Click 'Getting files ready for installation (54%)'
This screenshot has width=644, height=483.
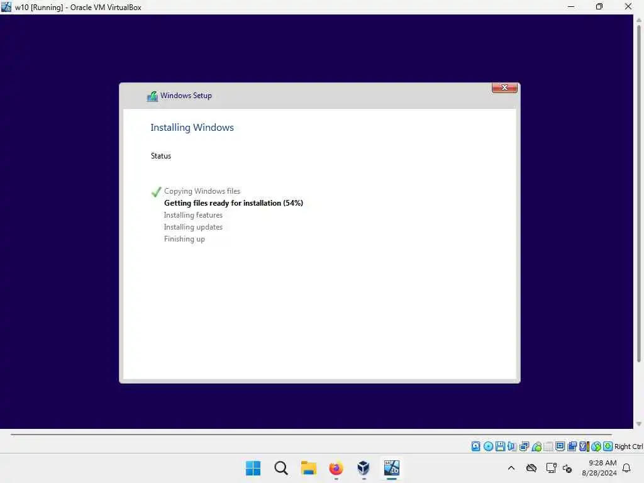pos(233,203)
